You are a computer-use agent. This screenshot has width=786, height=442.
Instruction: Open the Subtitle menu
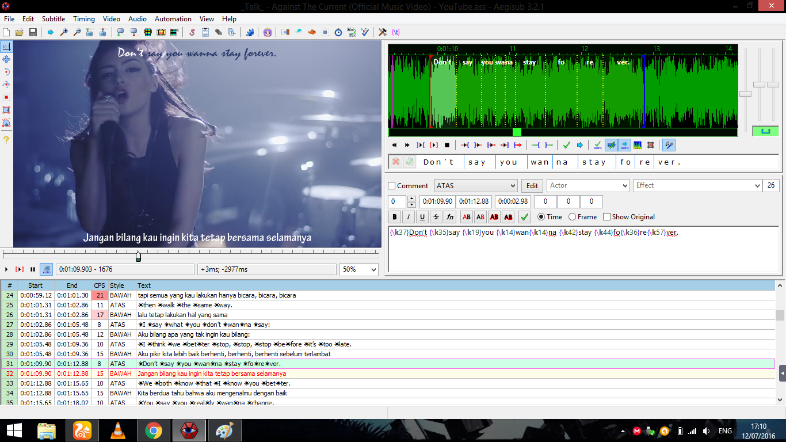click(x=54, y=19)
